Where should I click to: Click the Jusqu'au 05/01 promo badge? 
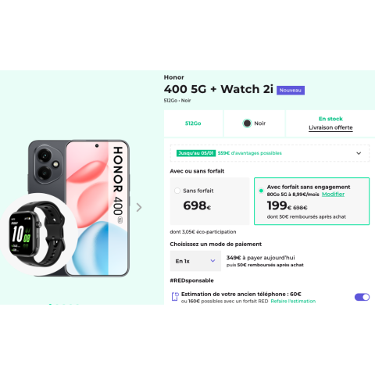196,153
